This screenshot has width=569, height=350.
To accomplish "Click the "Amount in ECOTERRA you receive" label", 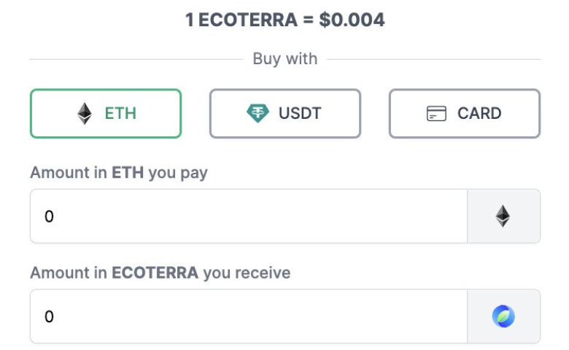I will [x=160, y=273].
